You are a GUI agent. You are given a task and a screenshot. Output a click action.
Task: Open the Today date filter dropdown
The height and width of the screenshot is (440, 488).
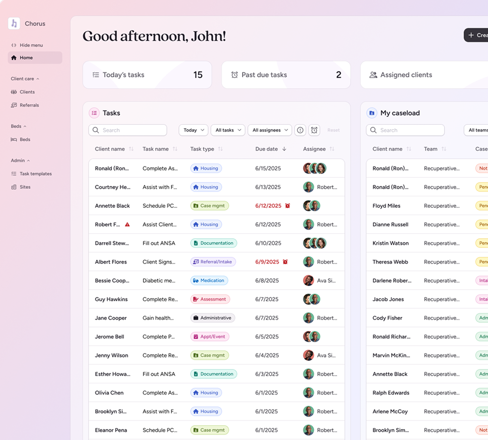tap(193, 130)
